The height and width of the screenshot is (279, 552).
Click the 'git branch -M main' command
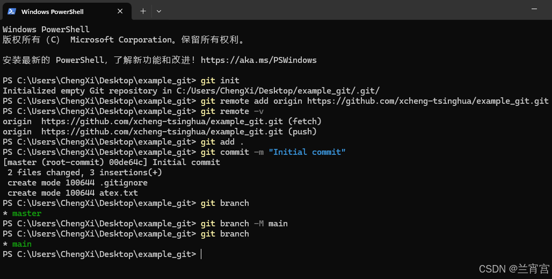(244, 224)
